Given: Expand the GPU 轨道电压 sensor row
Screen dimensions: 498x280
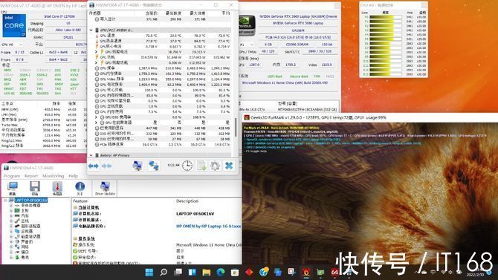Looking at the screenshot, I should click(96, 51).
